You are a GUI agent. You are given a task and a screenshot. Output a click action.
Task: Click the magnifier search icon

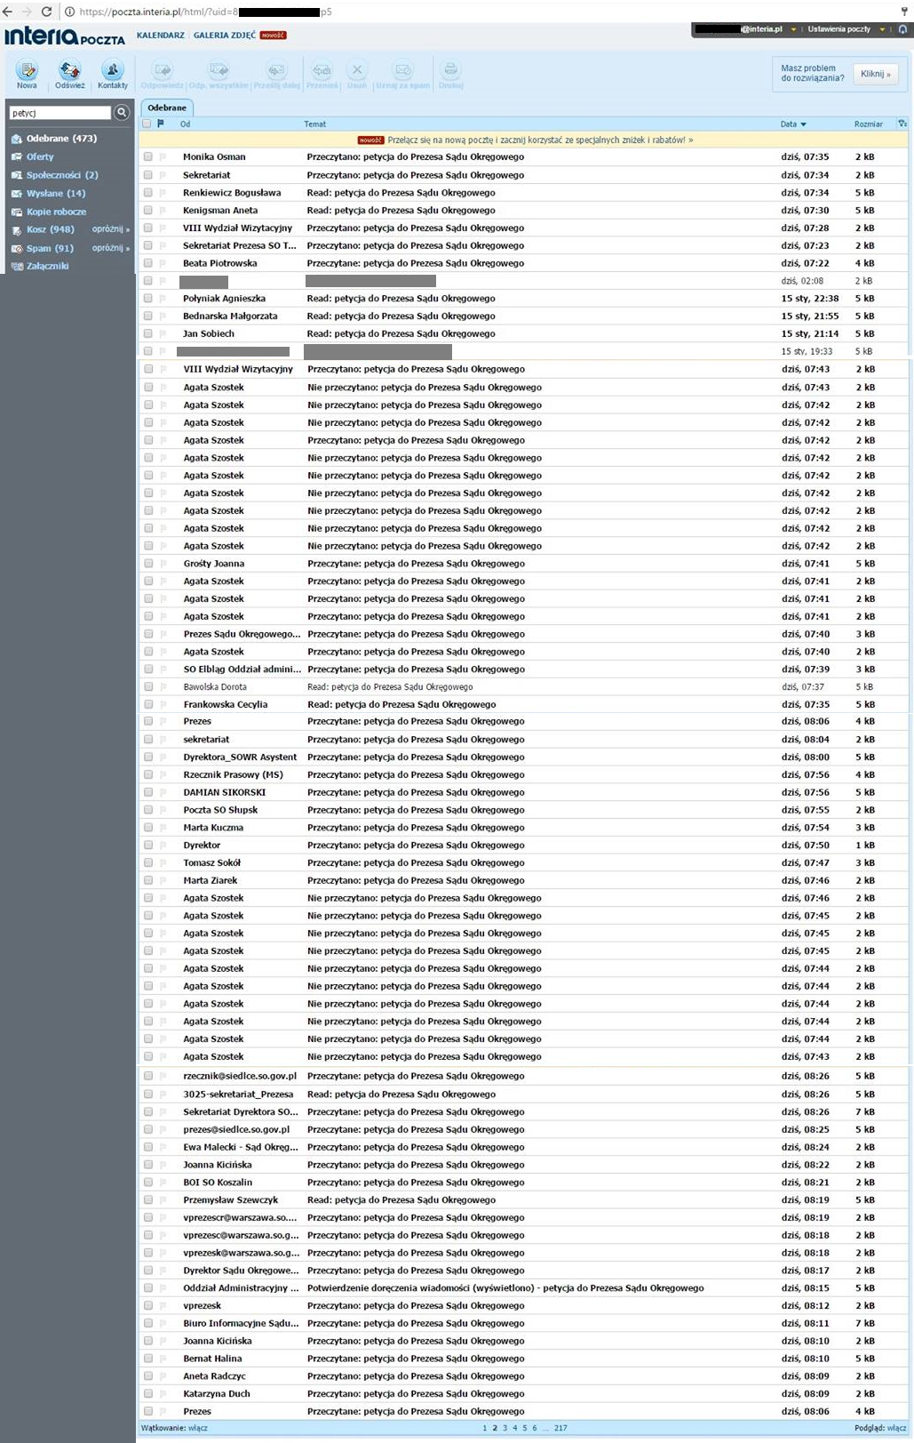point(122,113)
